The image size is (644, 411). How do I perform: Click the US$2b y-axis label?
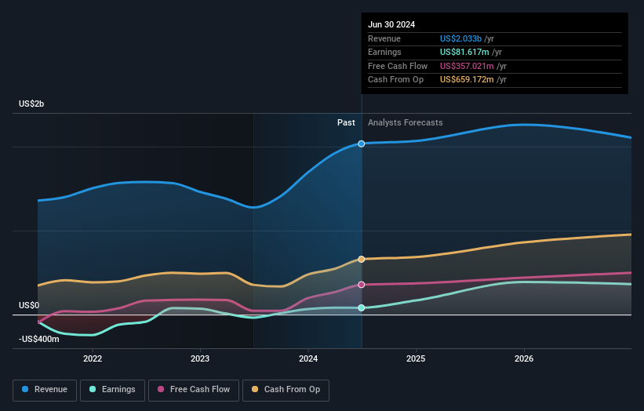pyautogui.click(x=31, y=104)
